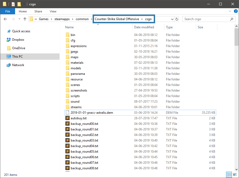Switch to the Home ribbon tab

23,11
